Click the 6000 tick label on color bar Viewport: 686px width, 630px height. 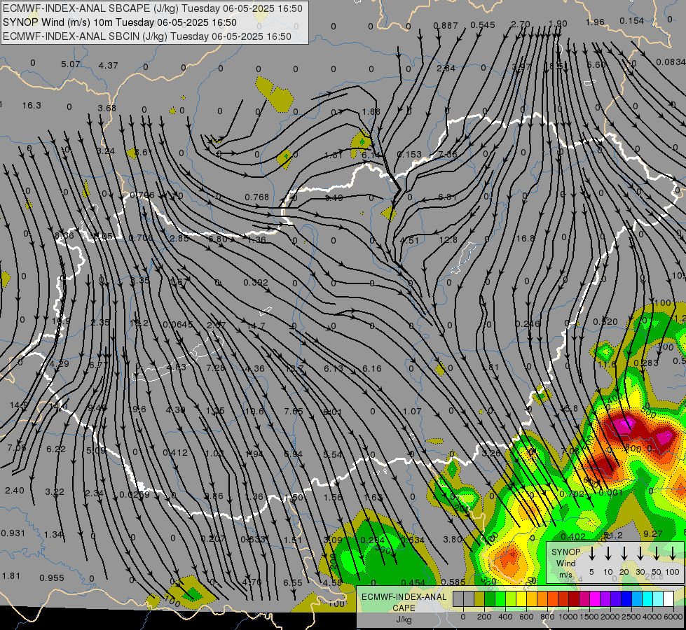coord(673,617)
